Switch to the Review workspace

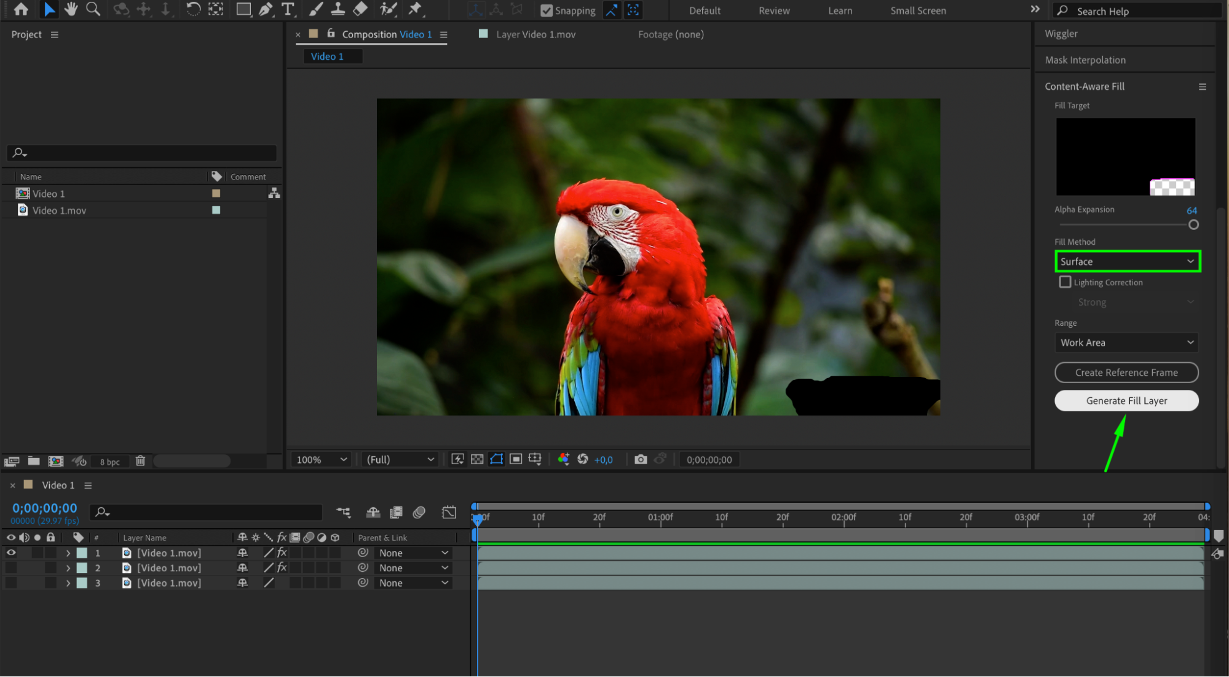tap(773, 10)
